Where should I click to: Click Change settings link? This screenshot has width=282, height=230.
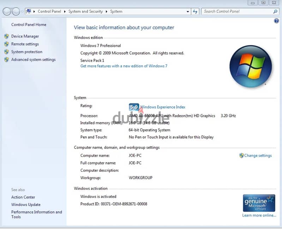(258, 156)
